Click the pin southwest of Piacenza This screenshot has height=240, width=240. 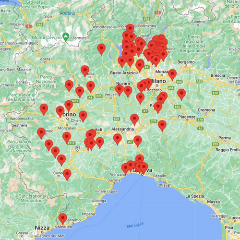click(162, 126)
